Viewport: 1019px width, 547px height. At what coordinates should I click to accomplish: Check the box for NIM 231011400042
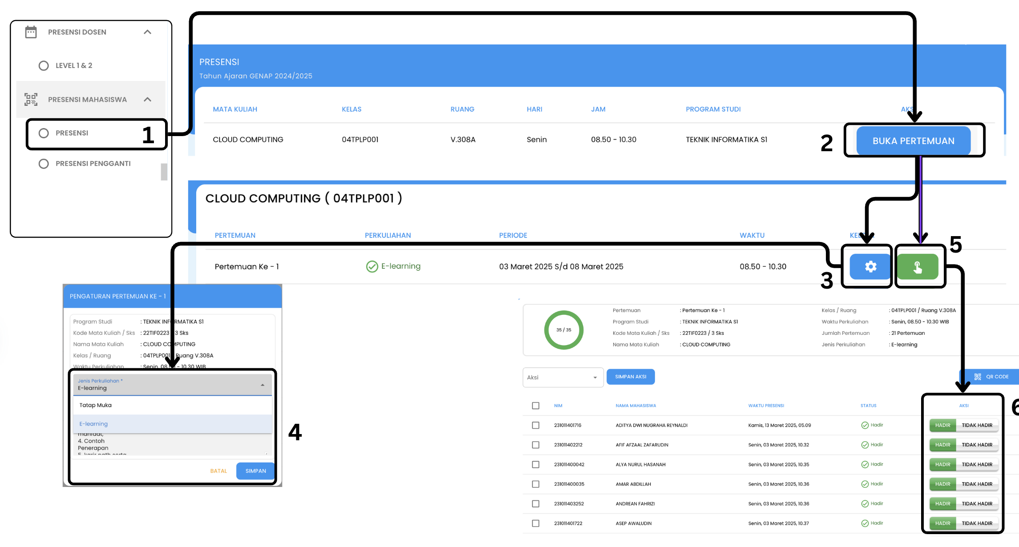click(x=536, y=464)
